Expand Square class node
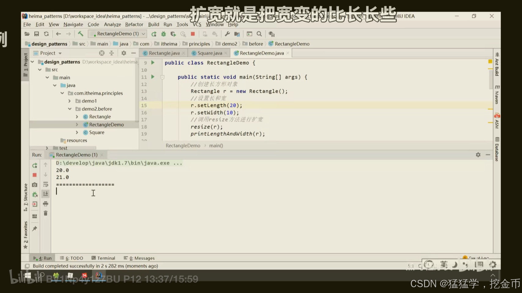 [77, 132]
